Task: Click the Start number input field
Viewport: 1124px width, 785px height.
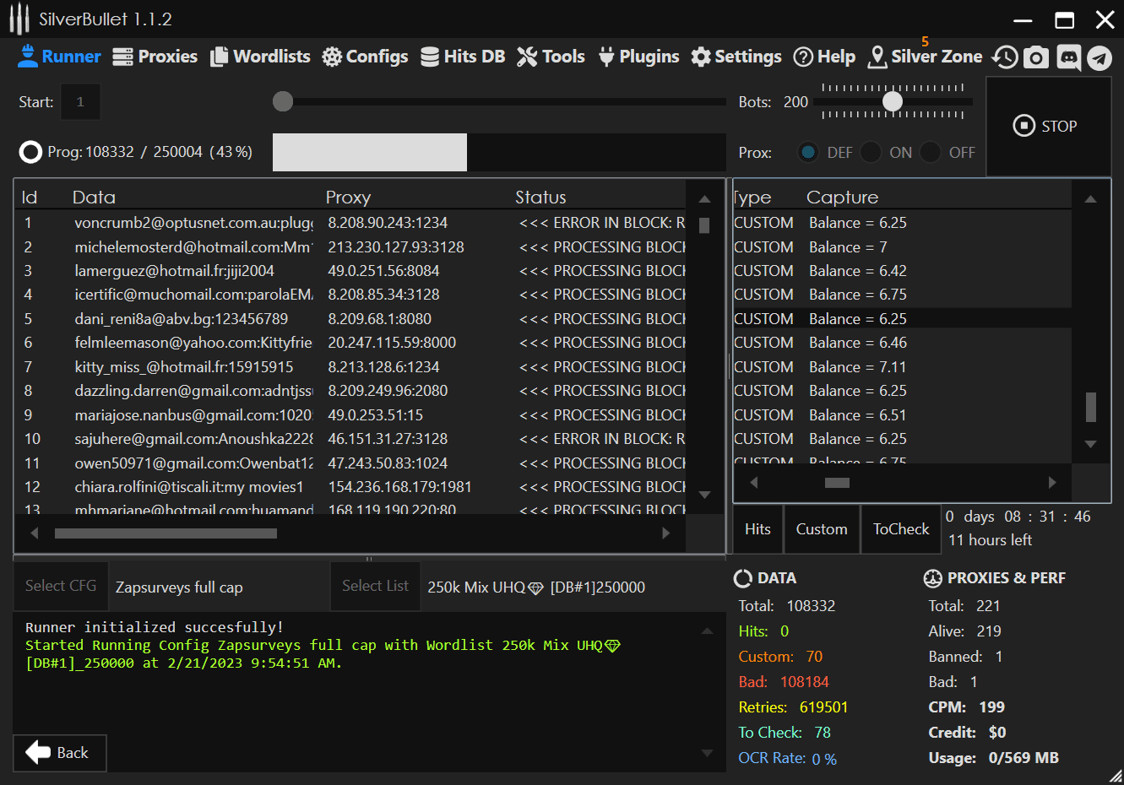Action: (80, 102)
